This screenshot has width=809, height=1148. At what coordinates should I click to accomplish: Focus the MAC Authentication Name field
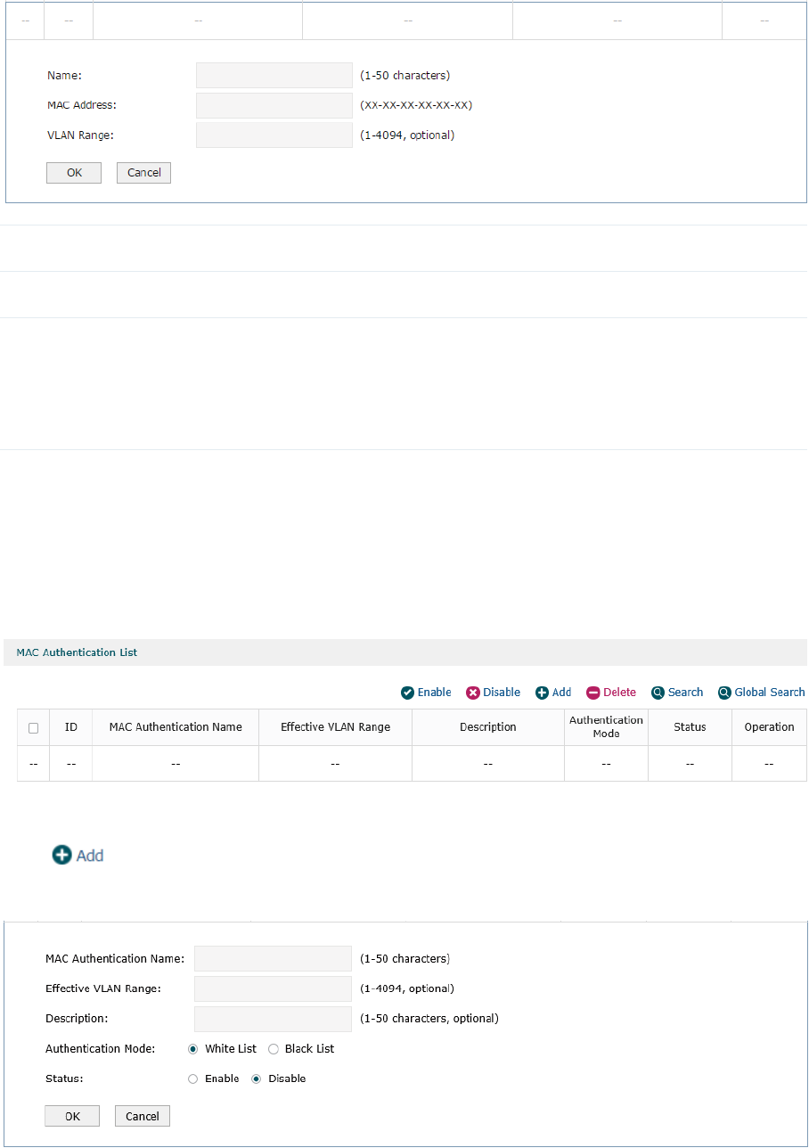tap(274, 959)
